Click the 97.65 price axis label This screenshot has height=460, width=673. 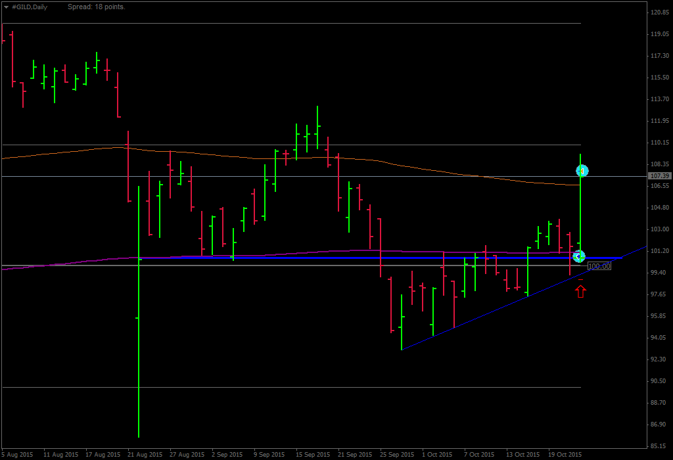(x=659, y=294)
